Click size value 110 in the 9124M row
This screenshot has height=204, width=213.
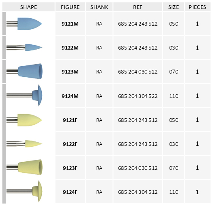coord(174,96)
